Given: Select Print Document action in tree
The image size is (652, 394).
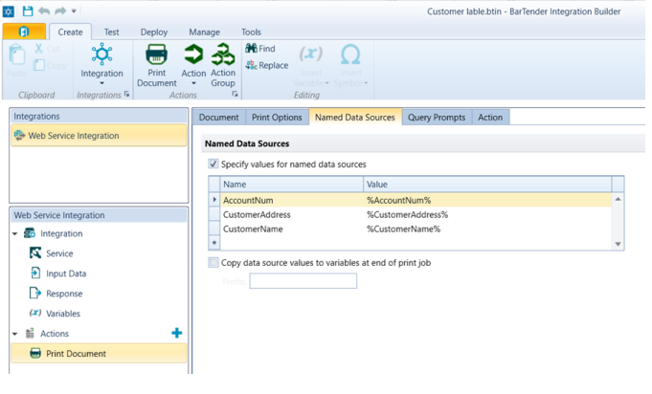Looking at the screenshot, I should [x=99, y=353].
